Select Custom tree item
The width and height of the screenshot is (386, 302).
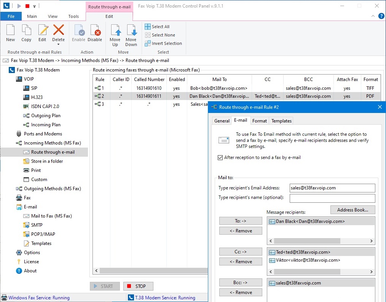pos(35,180)
